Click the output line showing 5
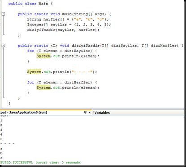Viewport: 186px width, 167px height. 1,139
